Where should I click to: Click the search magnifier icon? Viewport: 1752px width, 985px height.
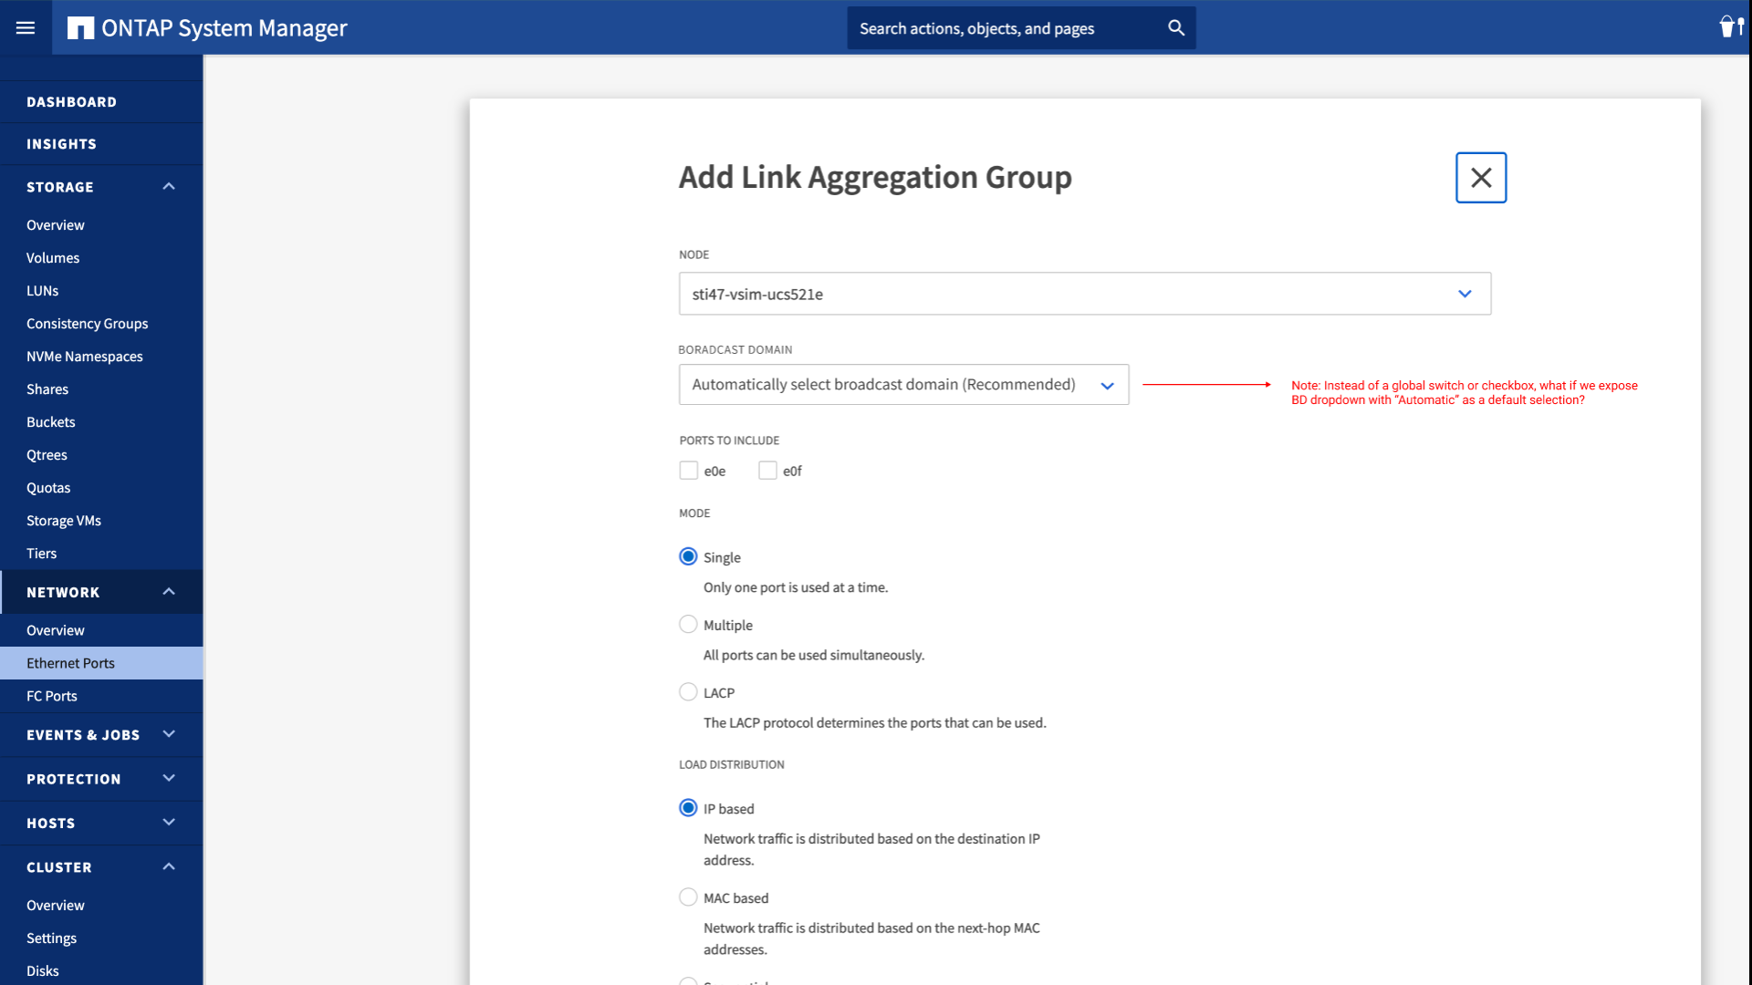point(1175,27)
